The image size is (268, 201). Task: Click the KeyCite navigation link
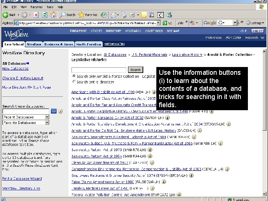click(x=96, y=31)
